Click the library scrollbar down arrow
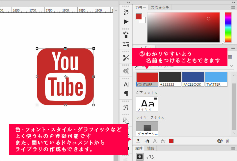237x161 pixels. [234, 133]
